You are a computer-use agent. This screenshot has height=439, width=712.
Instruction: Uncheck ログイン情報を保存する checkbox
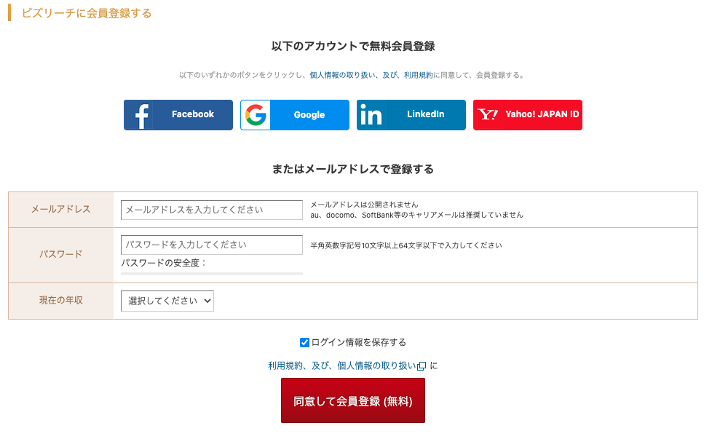pyautogui.click(x=305, y=342)
